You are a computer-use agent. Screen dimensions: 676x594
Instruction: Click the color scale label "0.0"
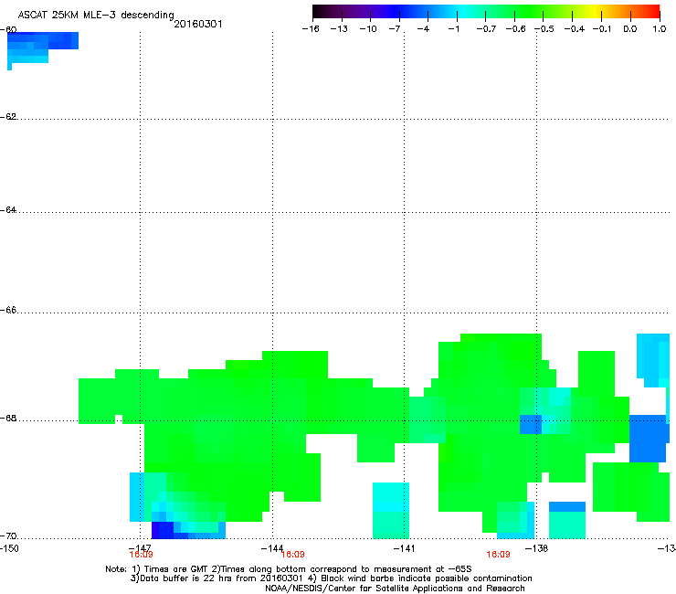pyautogui.click(x=630, y=29)
